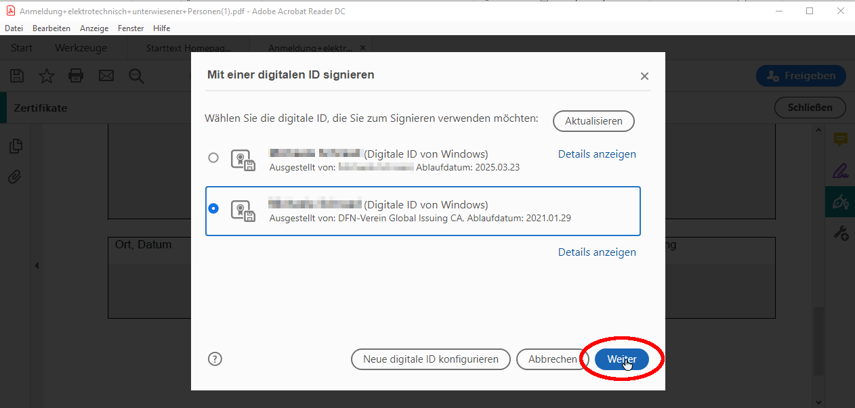Select the first digital ID radio button
The image size is (855, 408).
coord(213,157)
